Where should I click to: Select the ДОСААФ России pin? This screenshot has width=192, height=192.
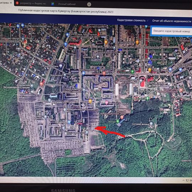click(87, 132)
